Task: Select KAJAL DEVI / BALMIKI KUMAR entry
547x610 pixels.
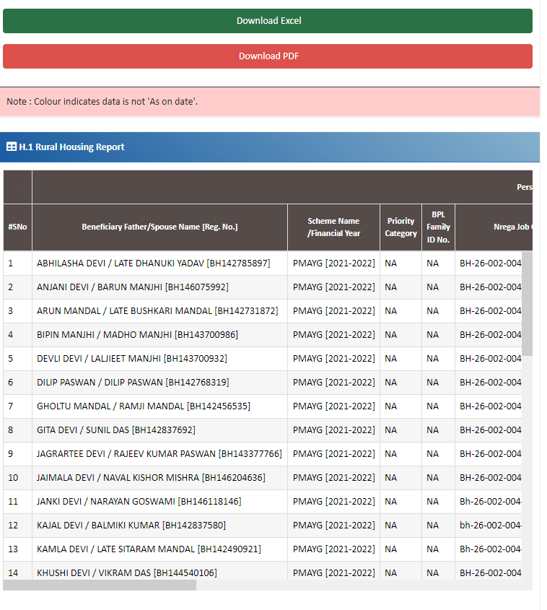Action: (131, 526)
